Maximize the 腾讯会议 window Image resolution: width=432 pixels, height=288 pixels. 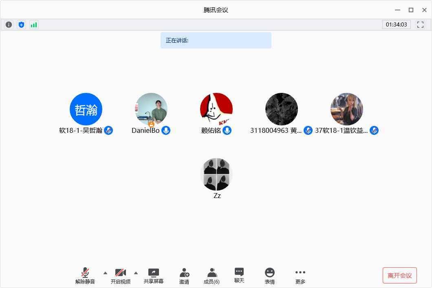411,10
